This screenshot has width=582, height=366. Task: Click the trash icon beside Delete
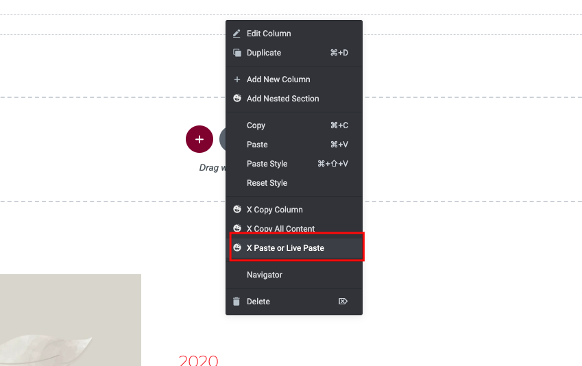237,302
